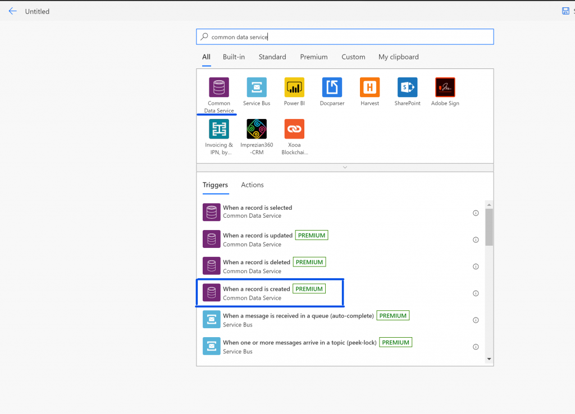
Task: Select the Harvest connector icon
Action: (369, 87)
